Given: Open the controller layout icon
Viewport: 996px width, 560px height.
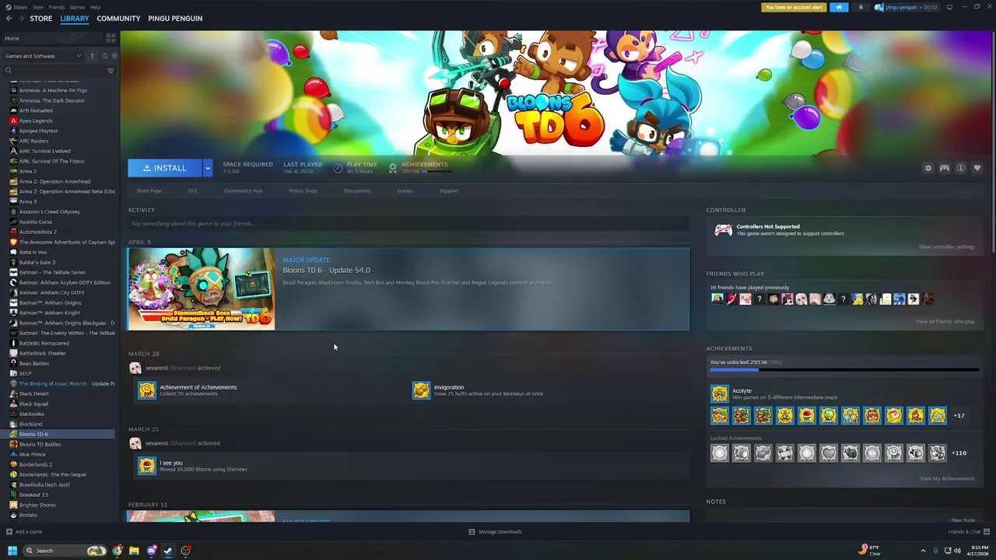Looking at the screenshot, I should [944, 168].
